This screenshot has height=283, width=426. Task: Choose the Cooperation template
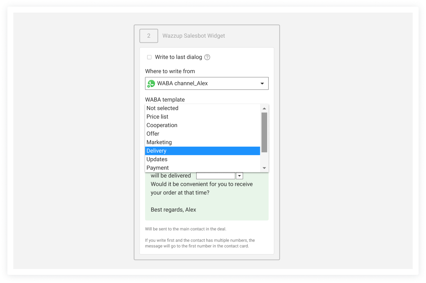[x=202, y=125]
